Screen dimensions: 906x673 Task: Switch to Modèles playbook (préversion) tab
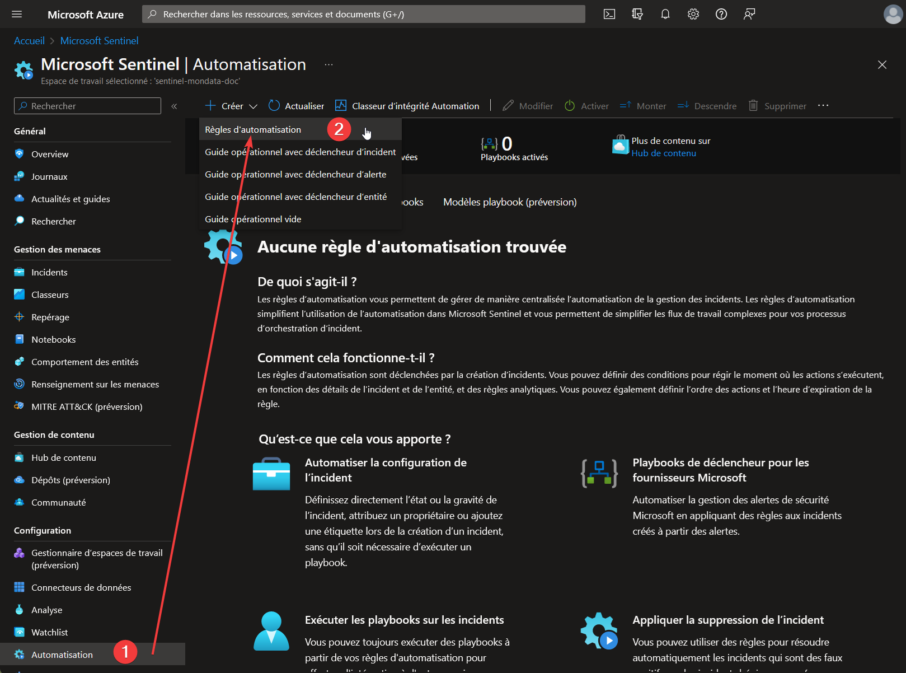[510, 202]
